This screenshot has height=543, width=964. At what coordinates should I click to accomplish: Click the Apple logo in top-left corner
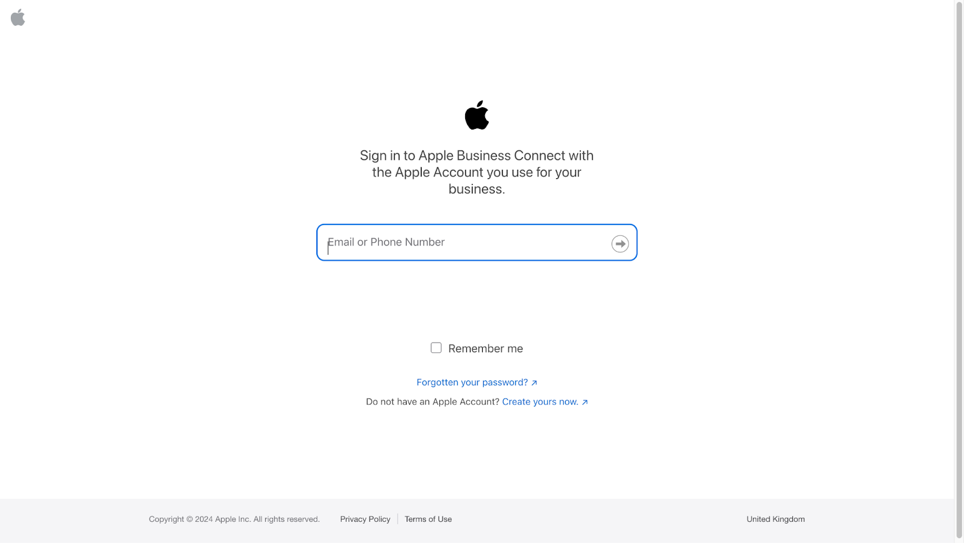18,17
